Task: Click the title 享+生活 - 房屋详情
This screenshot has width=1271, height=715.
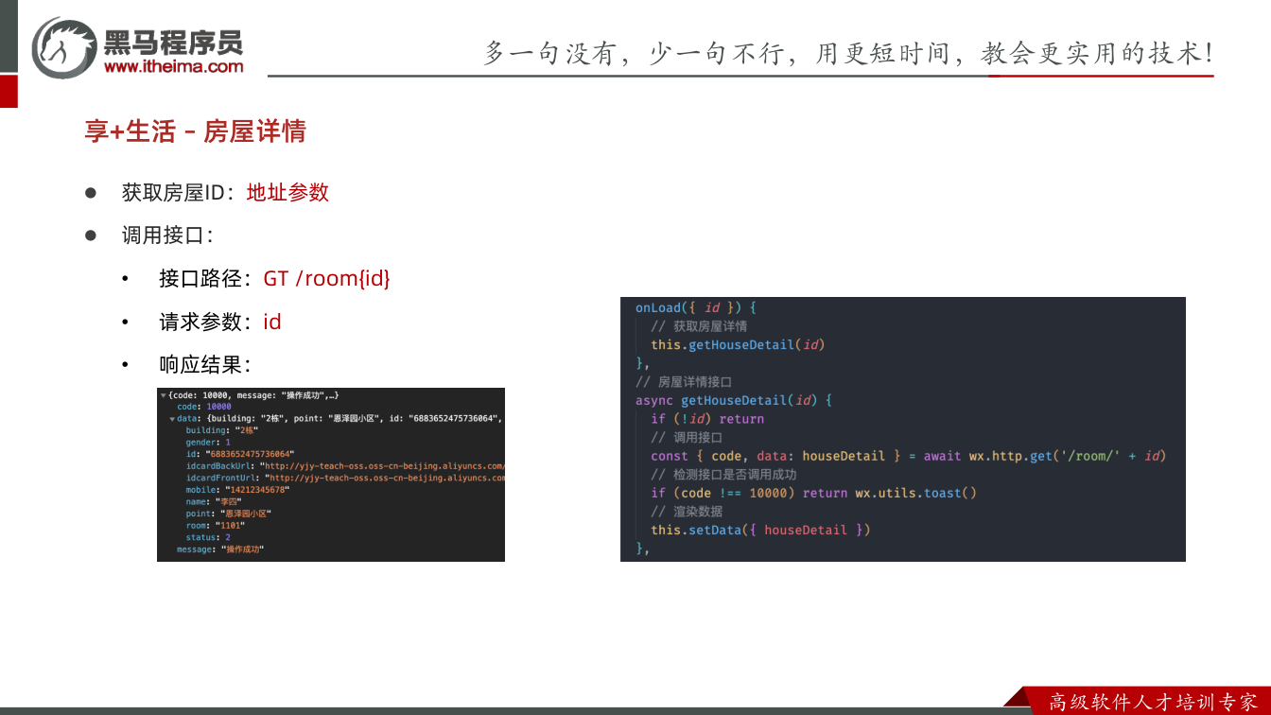Action: 196,131
